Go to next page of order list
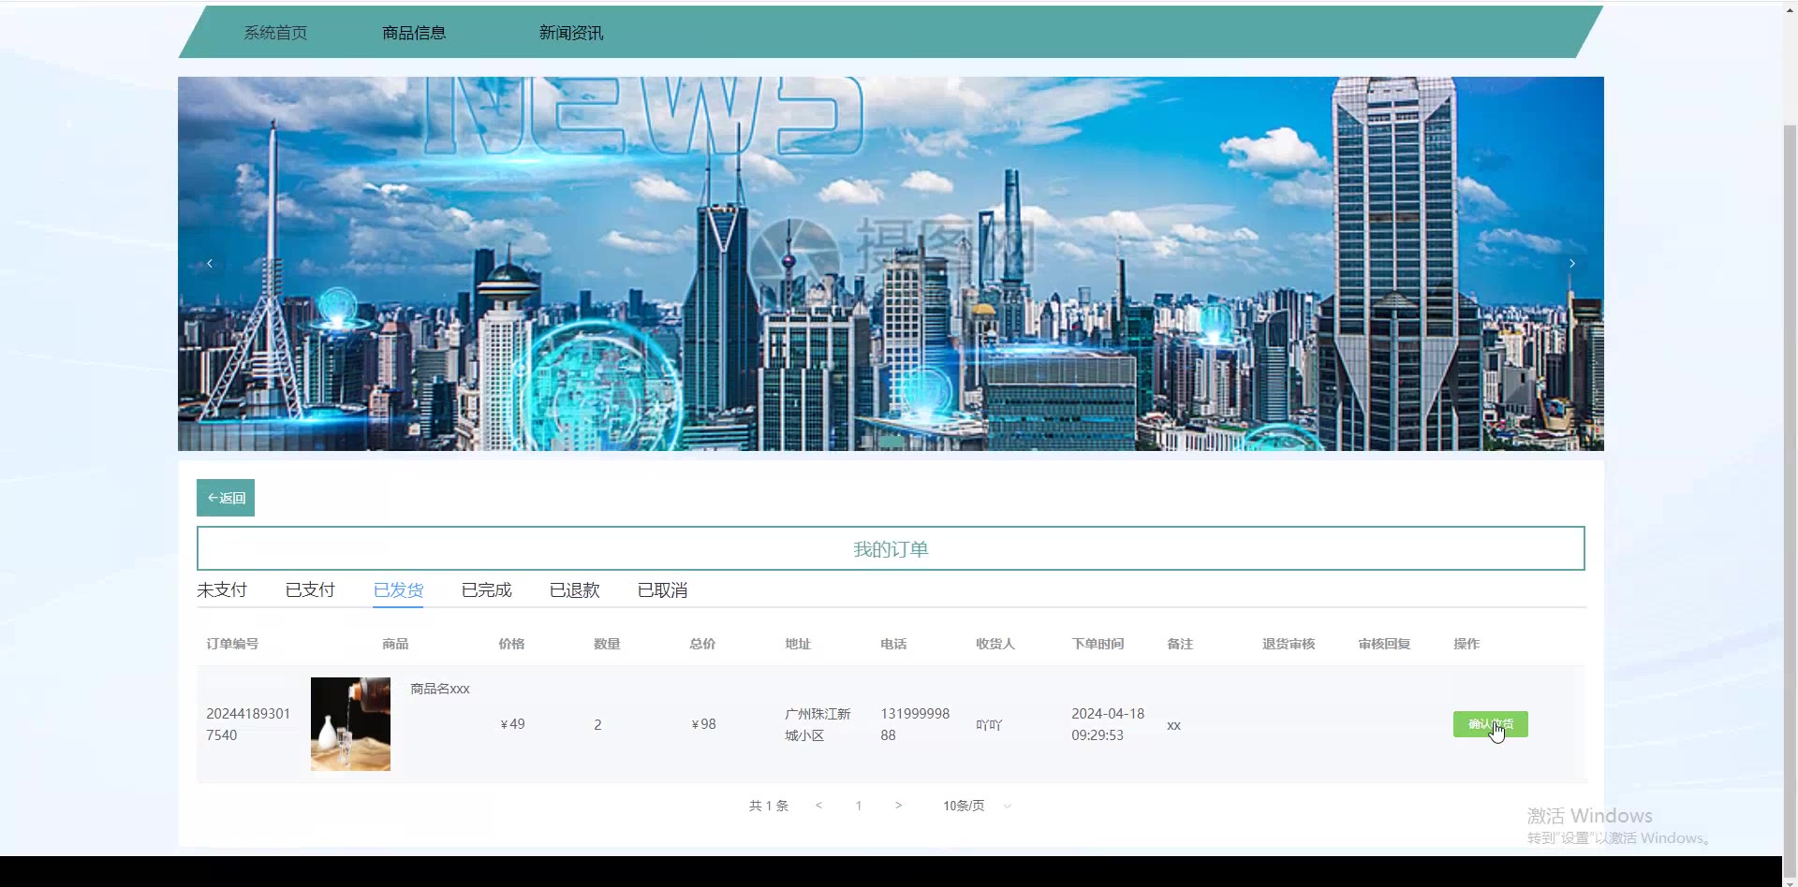The image size is (1798, 887). pyautogui.click(x=898, y=806)
